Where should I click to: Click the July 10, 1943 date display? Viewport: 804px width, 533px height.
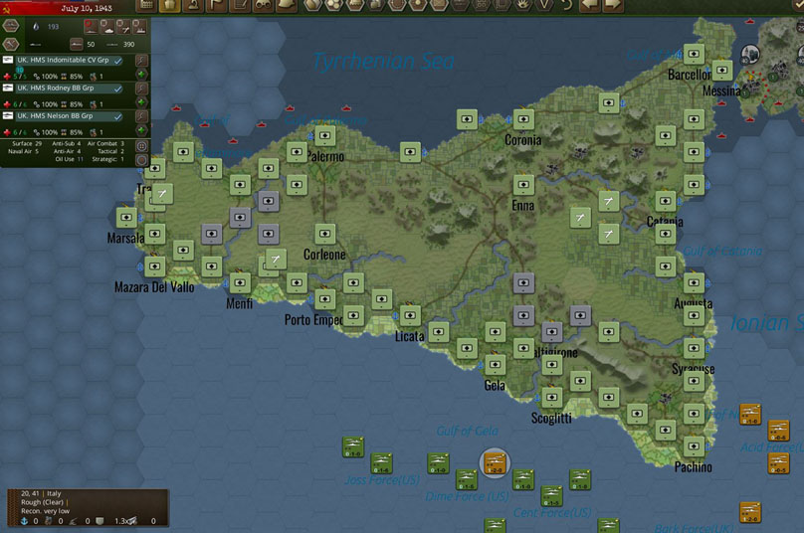(x=87, y=8)
